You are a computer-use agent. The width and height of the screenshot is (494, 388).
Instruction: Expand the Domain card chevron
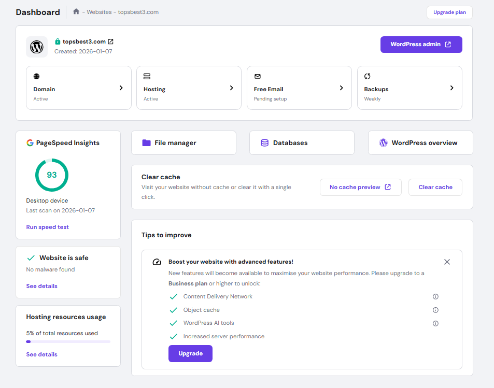click(122, 88)
